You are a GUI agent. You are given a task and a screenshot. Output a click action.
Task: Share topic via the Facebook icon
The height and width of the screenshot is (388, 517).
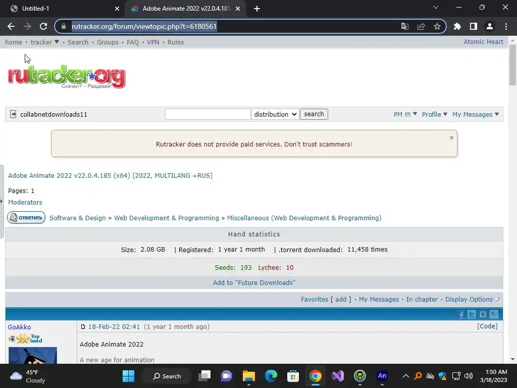tap(461, 314)
